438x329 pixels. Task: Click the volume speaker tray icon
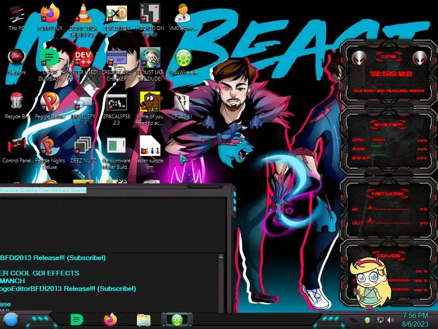pos(391,320)
